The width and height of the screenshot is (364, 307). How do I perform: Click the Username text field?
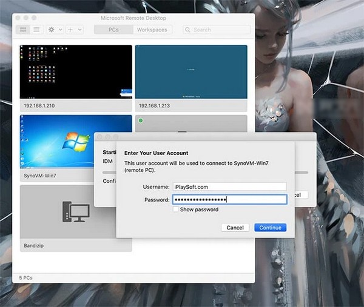click(x=229, y=187)
